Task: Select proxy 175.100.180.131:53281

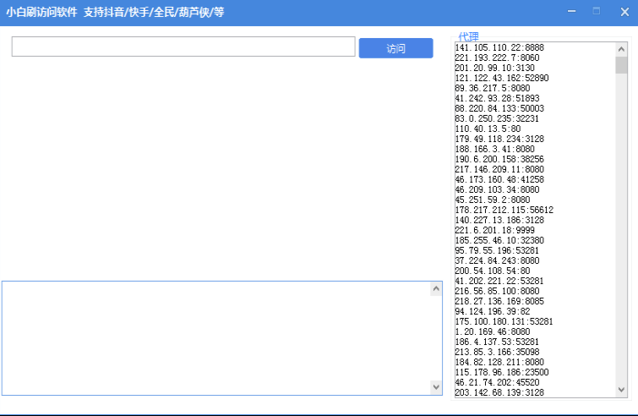Action: pyautogui.click(x=504, y=322)
